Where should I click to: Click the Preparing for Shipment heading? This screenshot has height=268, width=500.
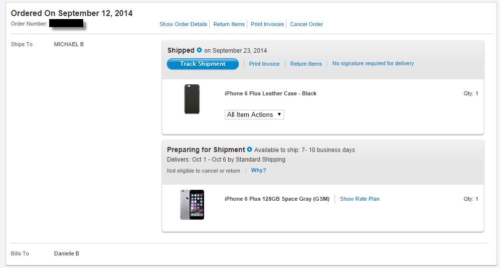(x=206, y=150)
